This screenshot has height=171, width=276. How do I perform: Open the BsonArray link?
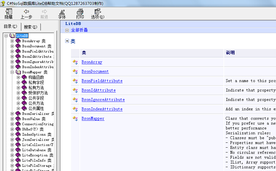click(92, 62)
